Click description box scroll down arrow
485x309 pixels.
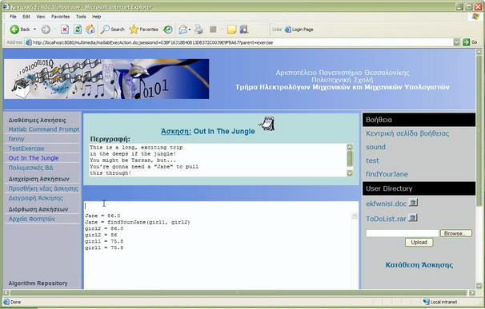[x=350, y=173]
